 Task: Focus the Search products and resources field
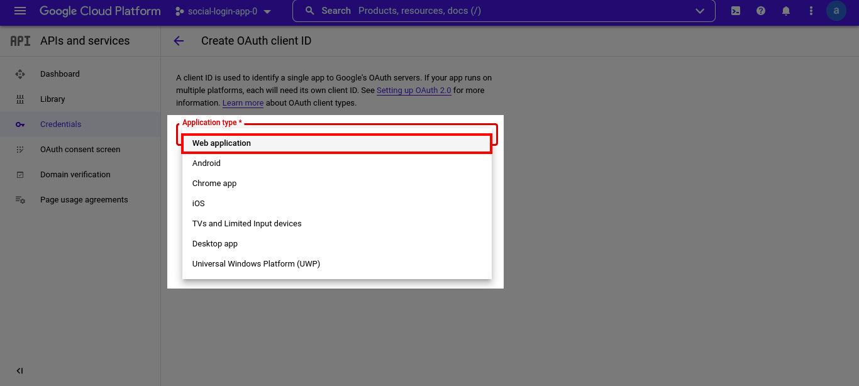click(x=503, y=11)
